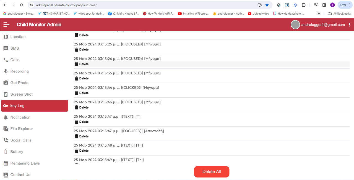Click the SMS message icon in sidebar

pos(6,48)
